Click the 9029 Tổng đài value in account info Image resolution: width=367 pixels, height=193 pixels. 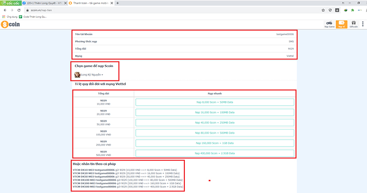pyautogui.click(x=291, y=49)
